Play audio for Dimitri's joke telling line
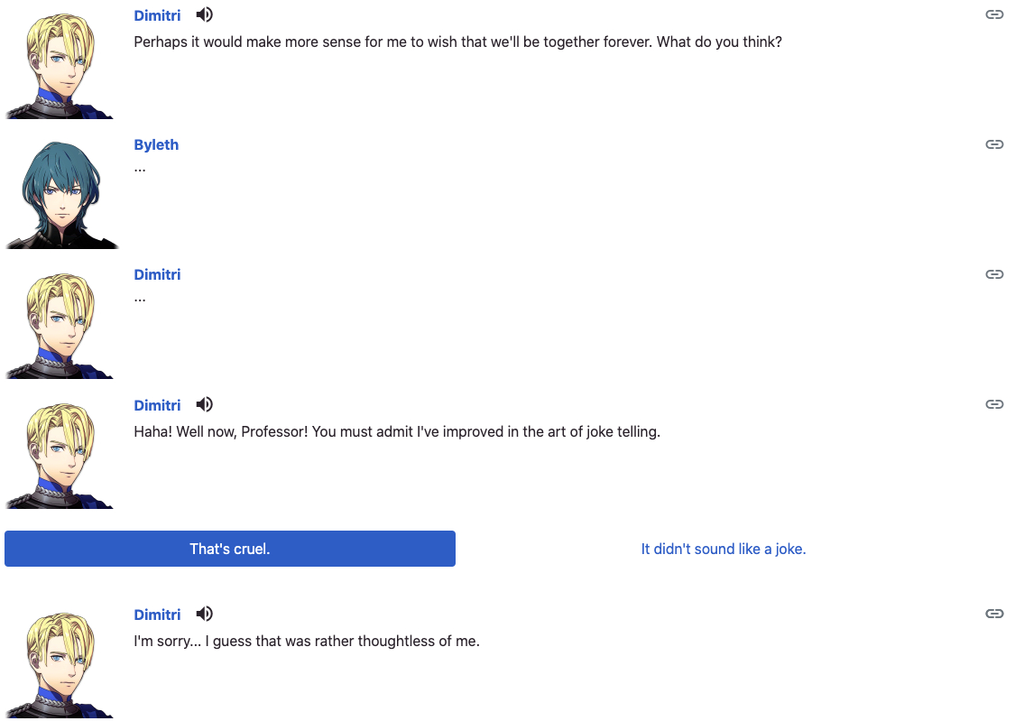 (205, 404)
